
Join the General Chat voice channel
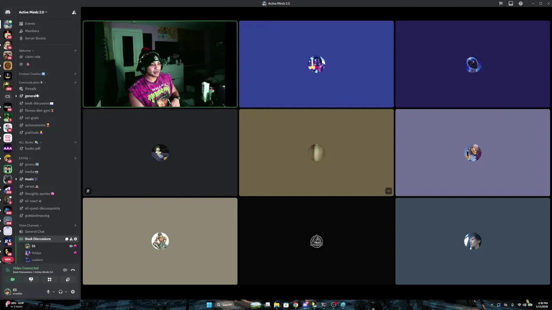pyautogui.click(x=48, y=232)
